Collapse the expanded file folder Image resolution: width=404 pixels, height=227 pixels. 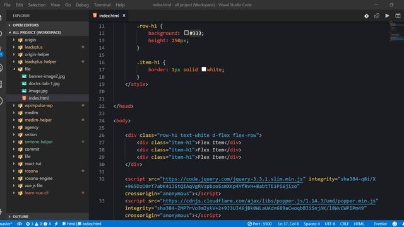pyautogui.click(x=27, y=69)
